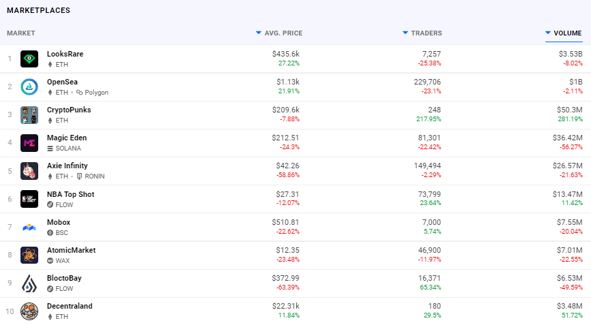591x325 pixels.
Task: Click Axie Infinity traders count 149,494
Action: pos(427,166)
